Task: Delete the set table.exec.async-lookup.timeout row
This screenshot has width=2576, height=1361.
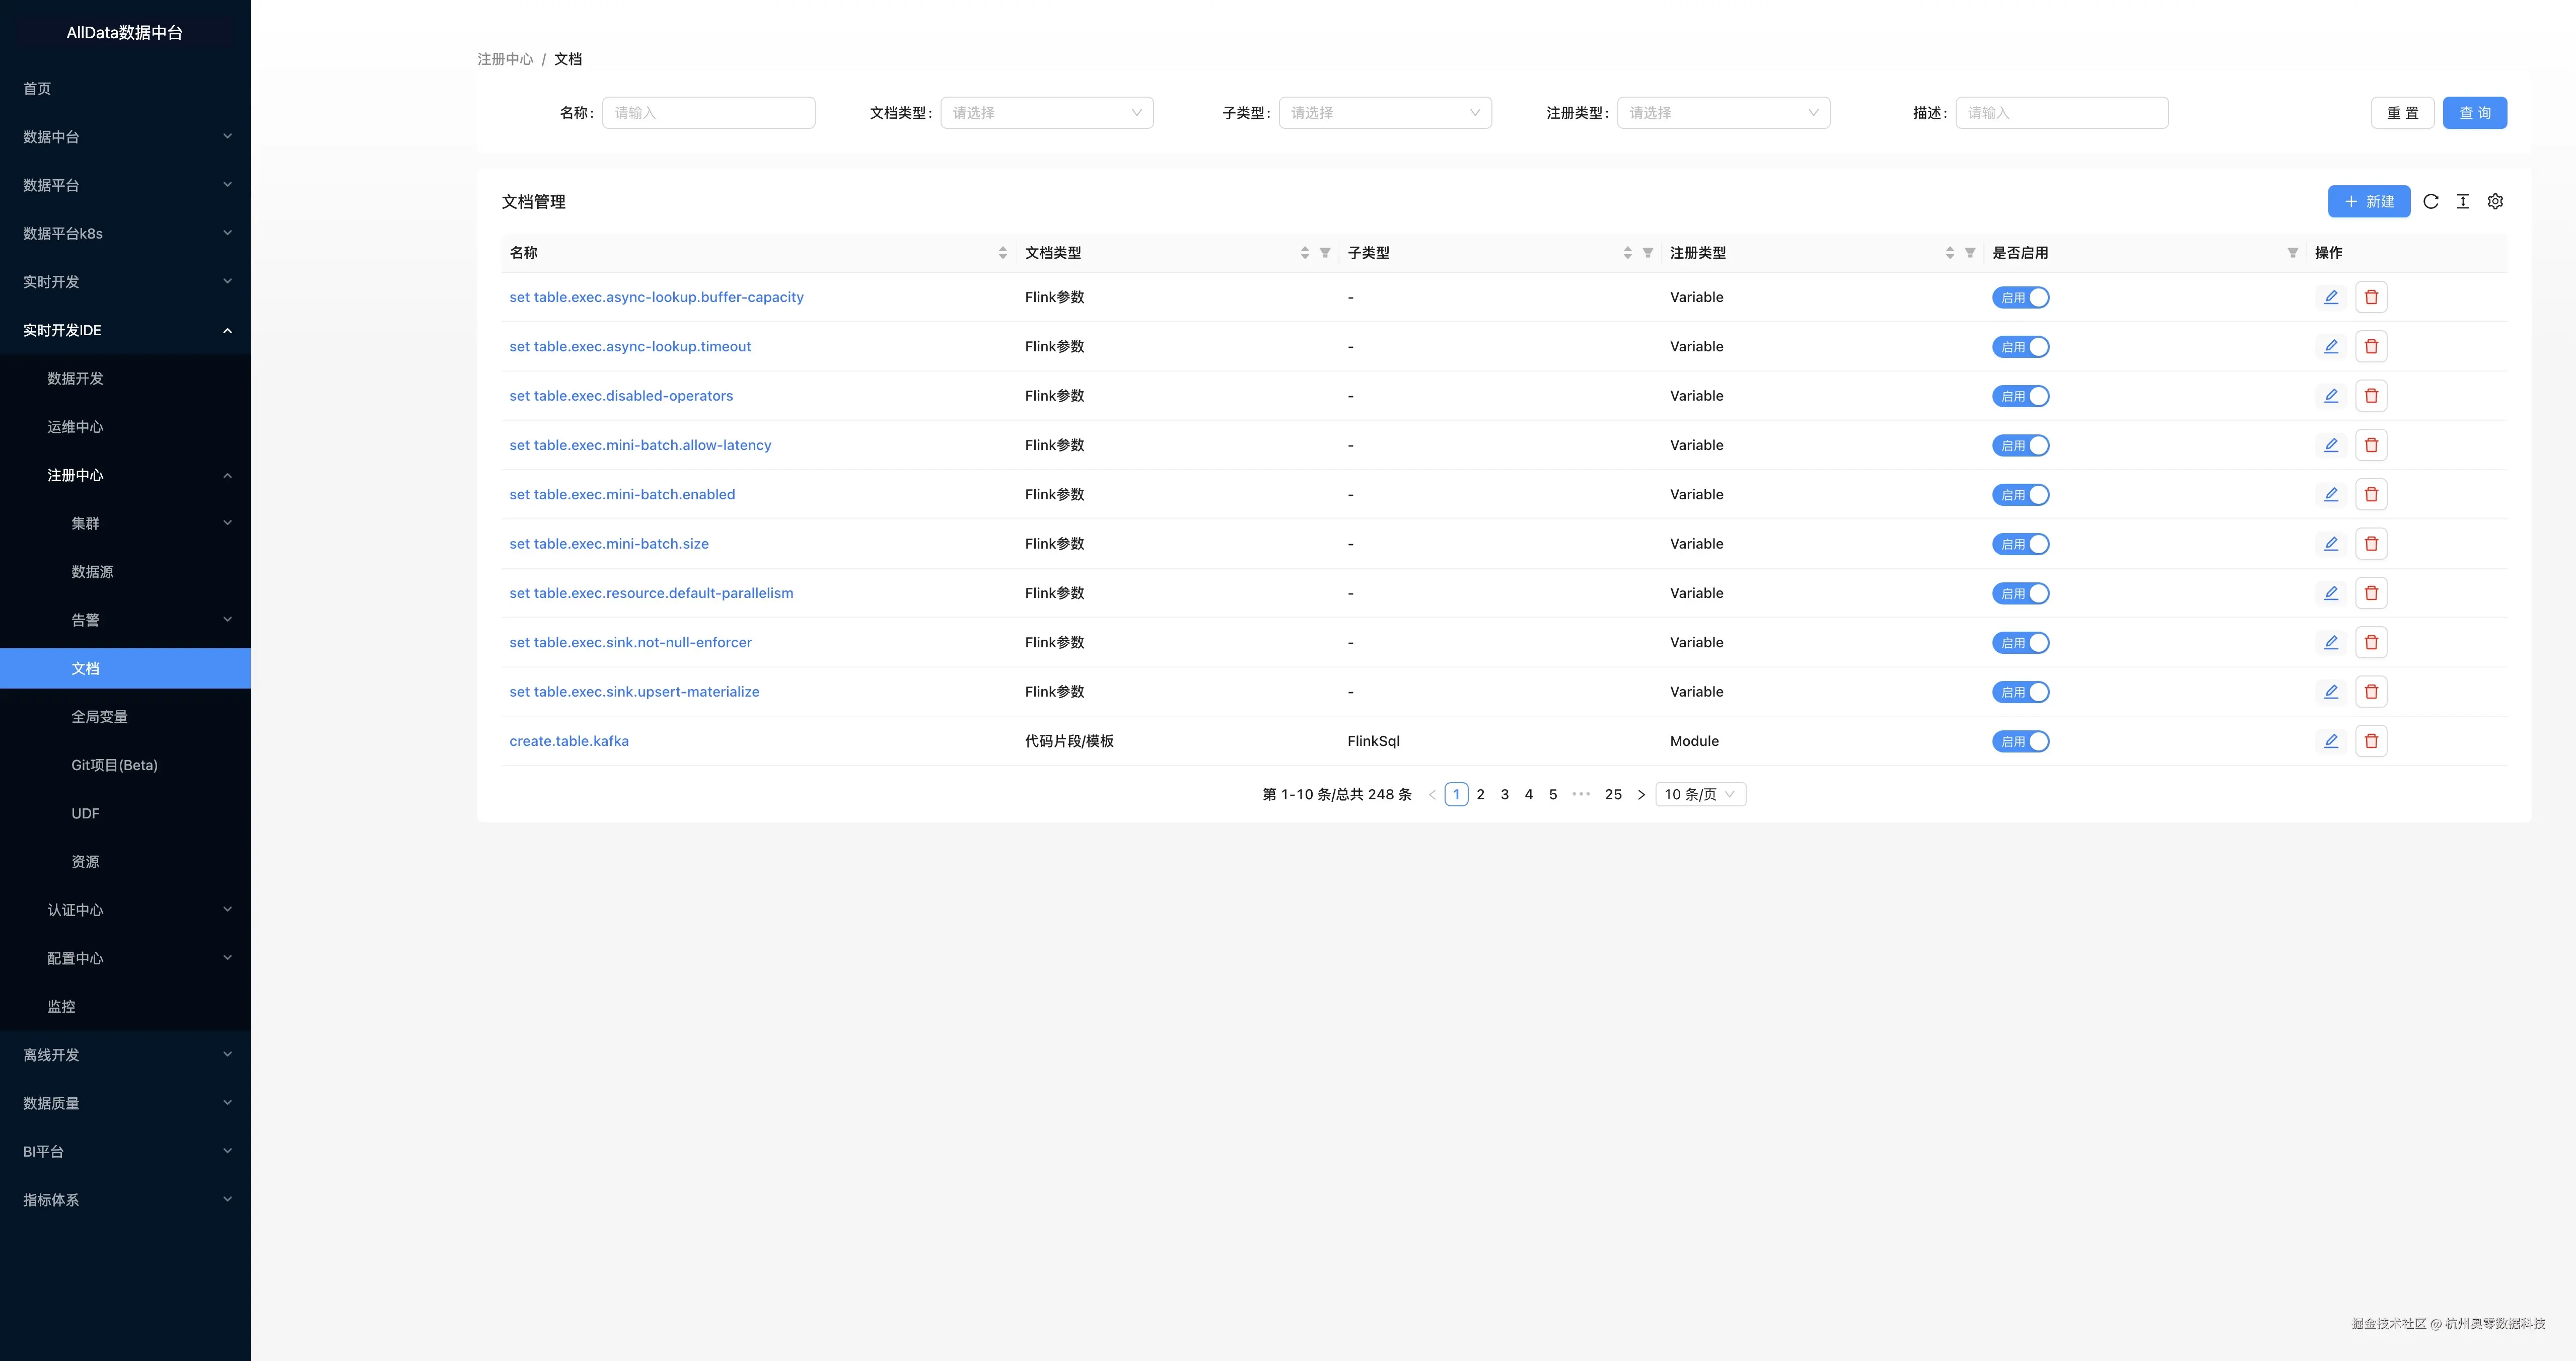Action: tap(2371, 347)
